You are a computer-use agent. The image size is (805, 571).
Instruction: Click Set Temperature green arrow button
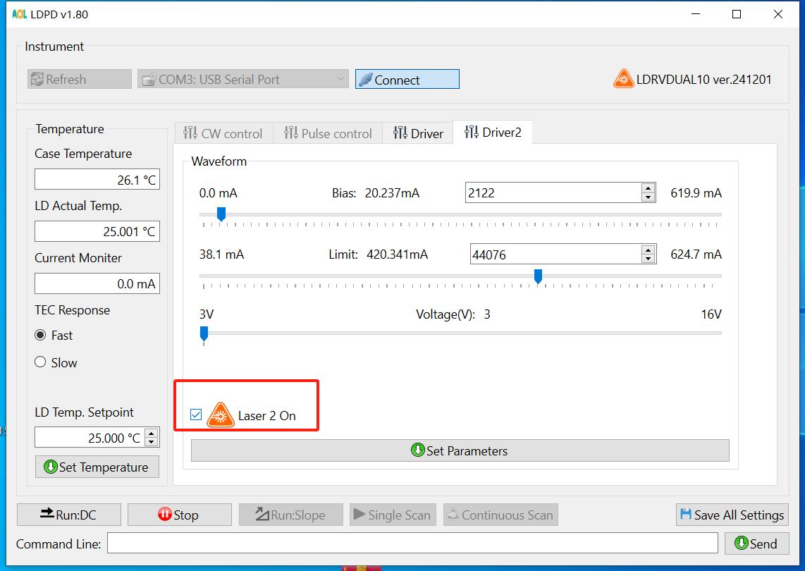(97, 467)
